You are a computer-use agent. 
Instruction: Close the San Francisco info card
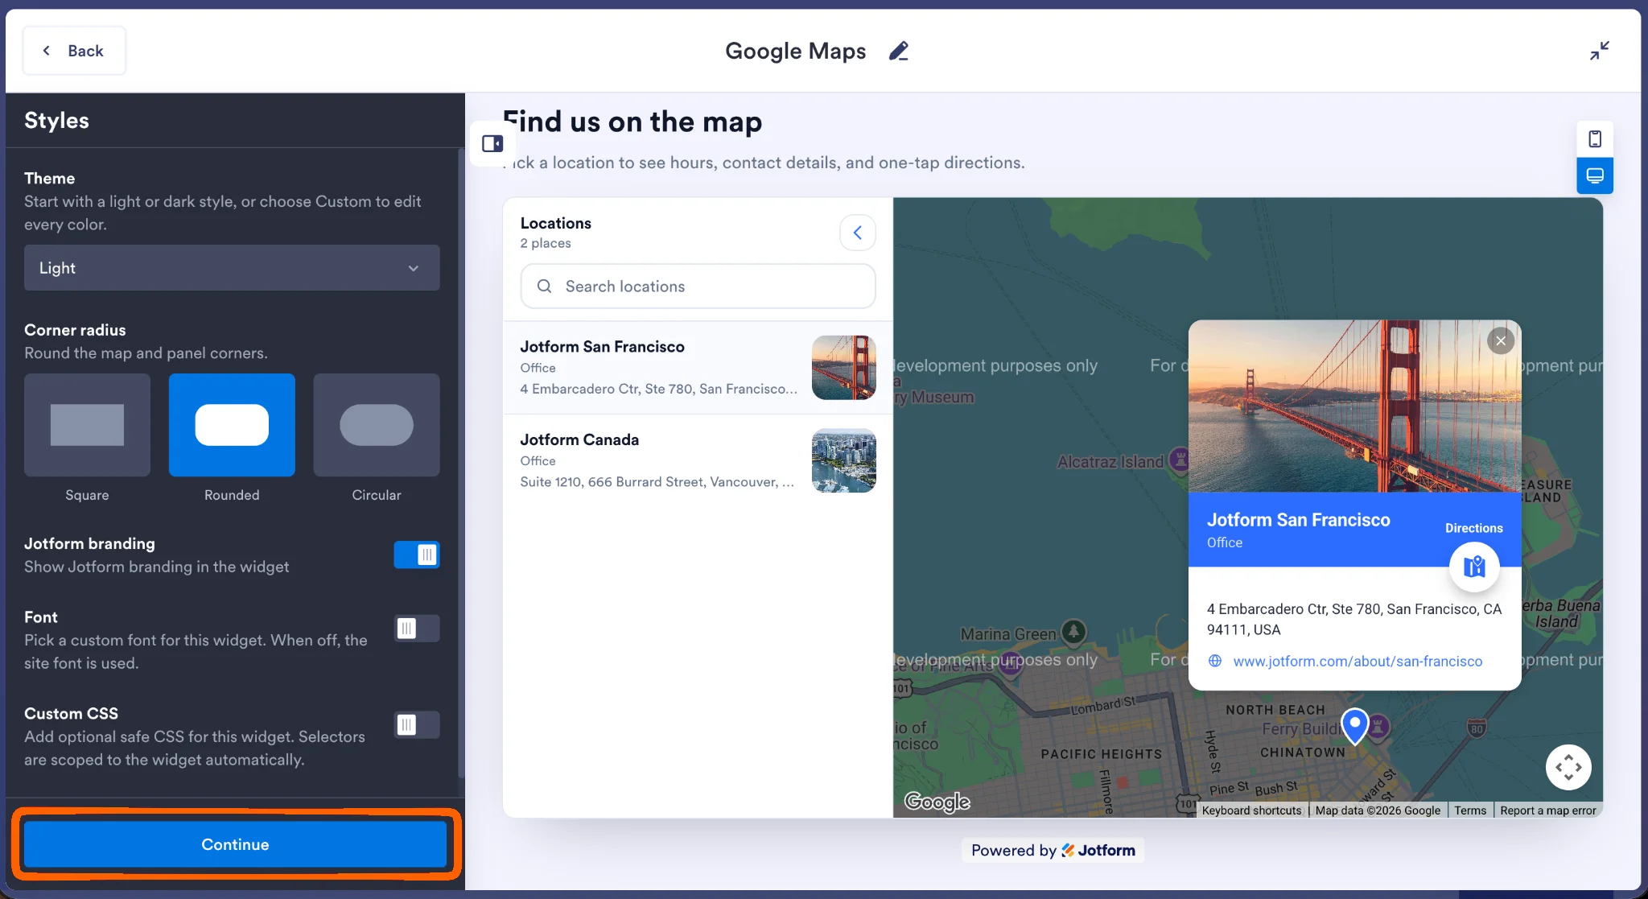click(x=1501, y=340)
